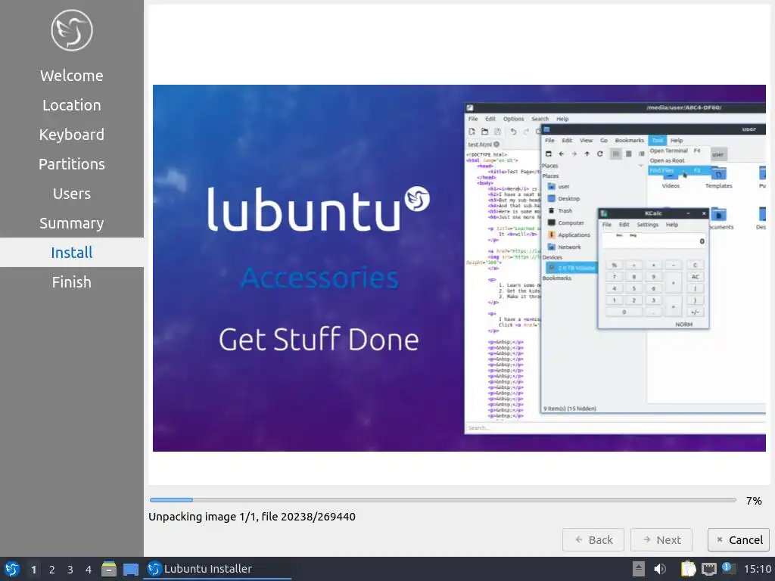This screenshot has height=581, width=775.
Task: Click the clock showing 15:10
Action: click(757, 569)
